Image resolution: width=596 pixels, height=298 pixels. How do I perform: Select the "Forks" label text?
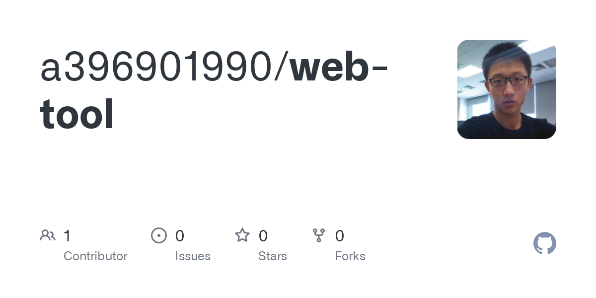pos(350,256)
